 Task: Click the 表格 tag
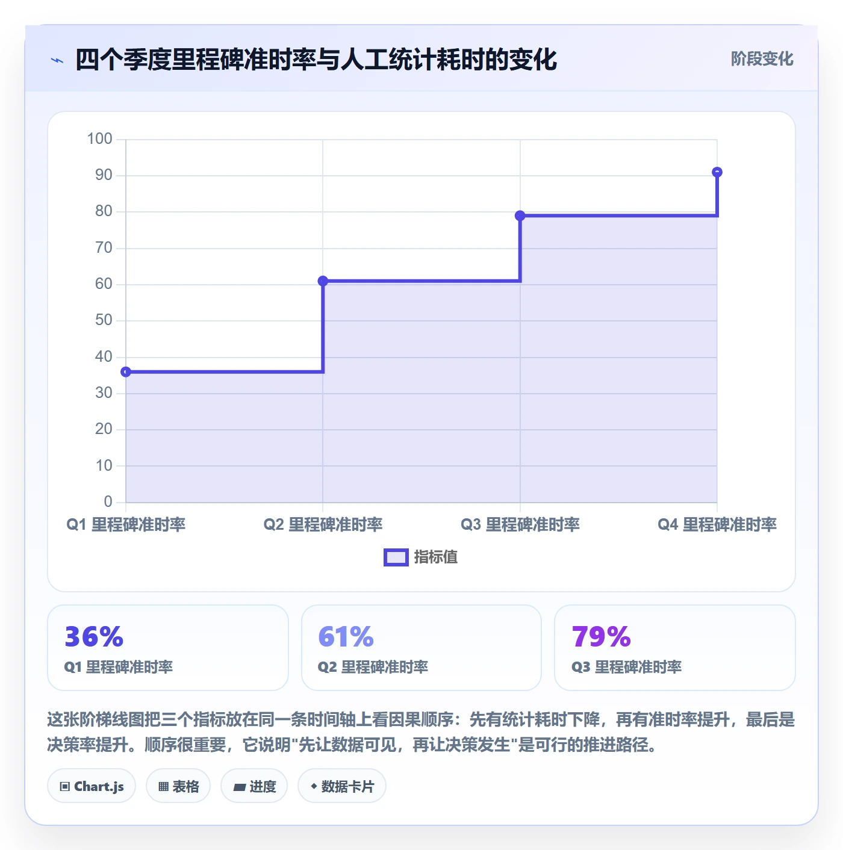[x=178, y=786]
